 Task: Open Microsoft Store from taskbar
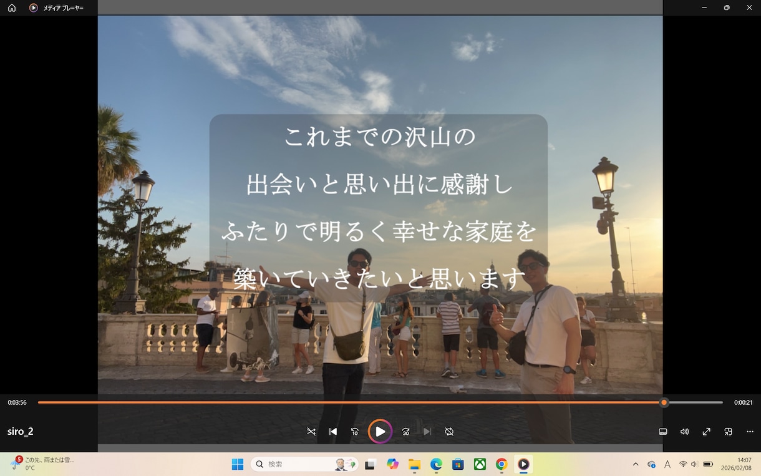pos(458,464)
